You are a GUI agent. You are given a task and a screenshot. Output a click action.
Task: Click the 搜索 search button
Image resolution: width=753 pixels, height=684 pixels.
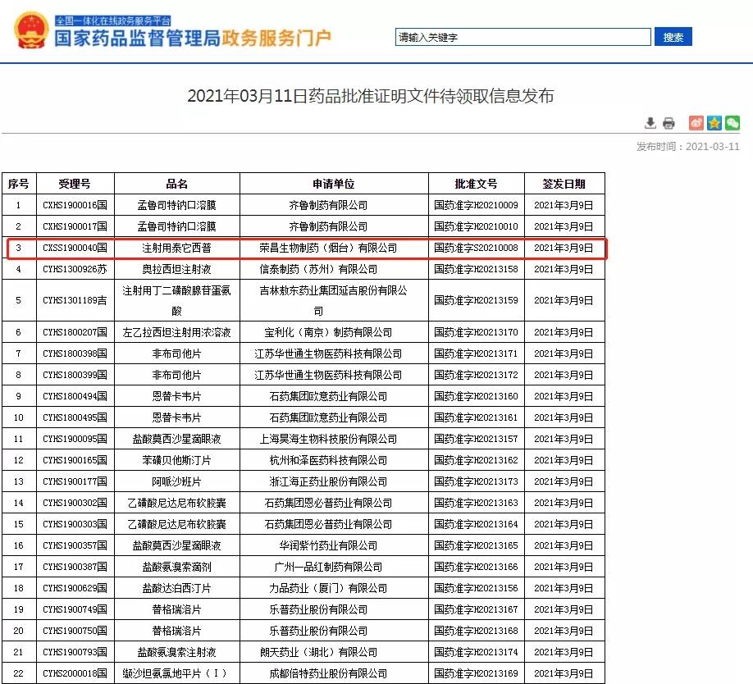coord(673,37)
